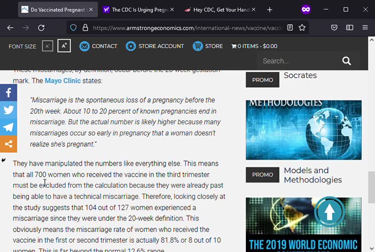This screenshot has width=375, height=252.
Task: Share article on Twitter
Action: 9,110
